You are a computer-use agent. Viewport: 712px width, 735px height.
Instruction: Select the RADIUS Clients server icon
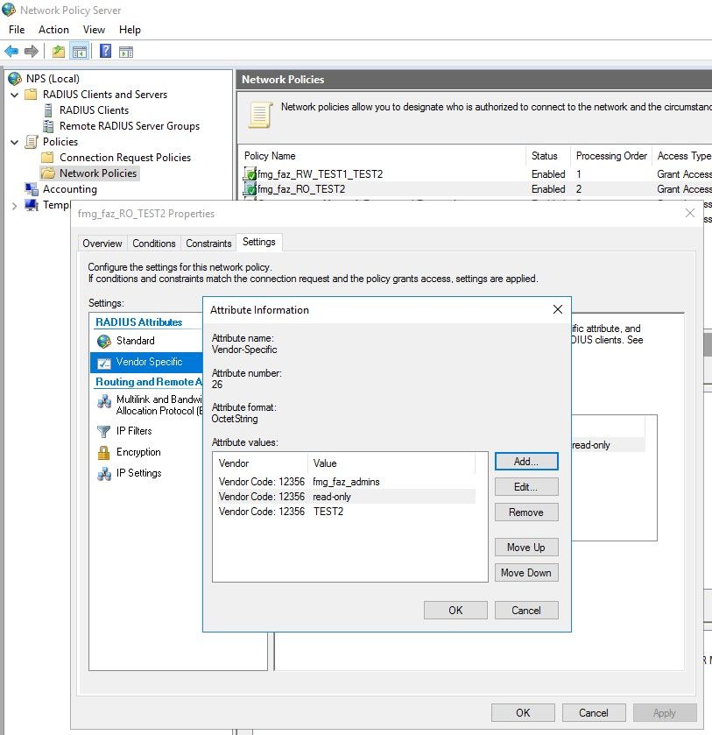[x=49, y=110]
